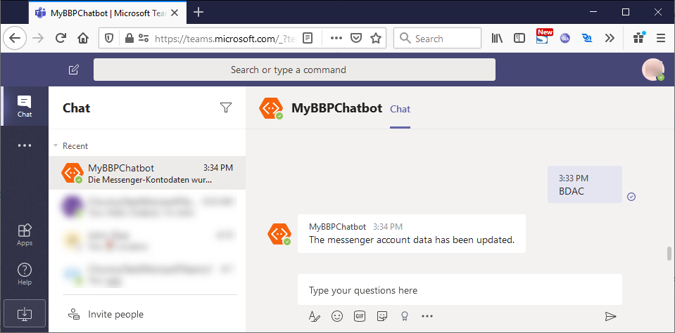
Task: Open tracking protection shield icon
Action: coord(109,38)
